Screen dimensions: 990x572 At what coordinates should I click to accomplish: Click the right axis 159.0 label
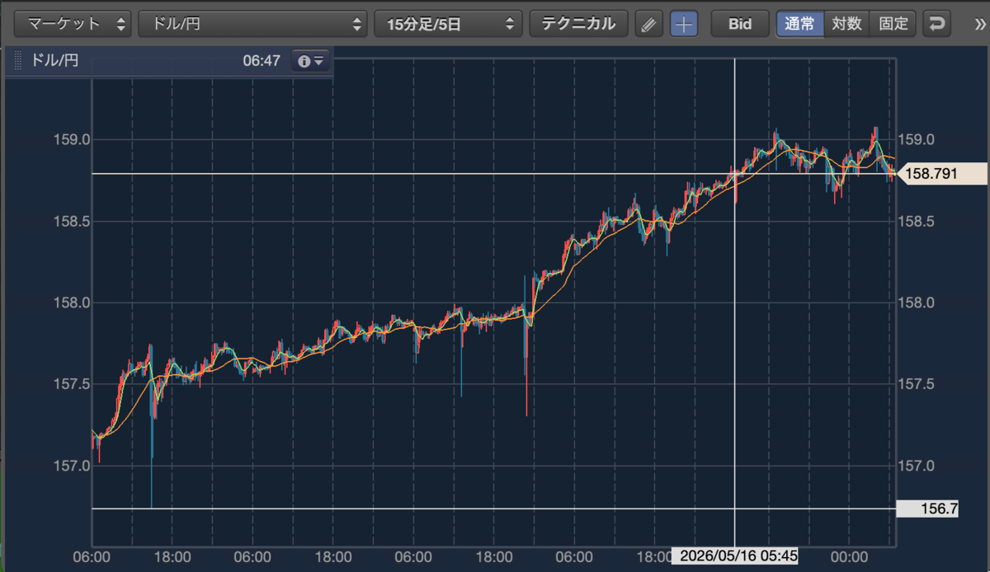917,139
